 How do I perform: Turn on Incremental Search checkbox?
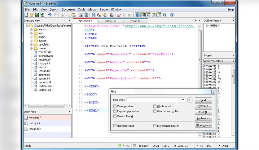(155, 126)
